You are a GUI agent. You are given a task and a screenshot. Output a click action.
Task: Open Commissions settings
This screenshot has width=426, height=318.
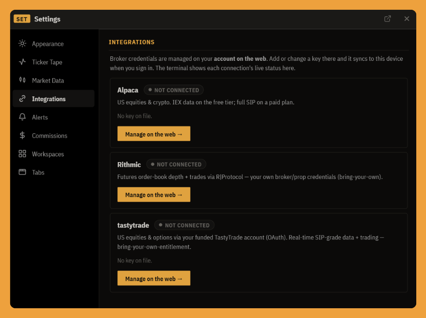[53, 135]
